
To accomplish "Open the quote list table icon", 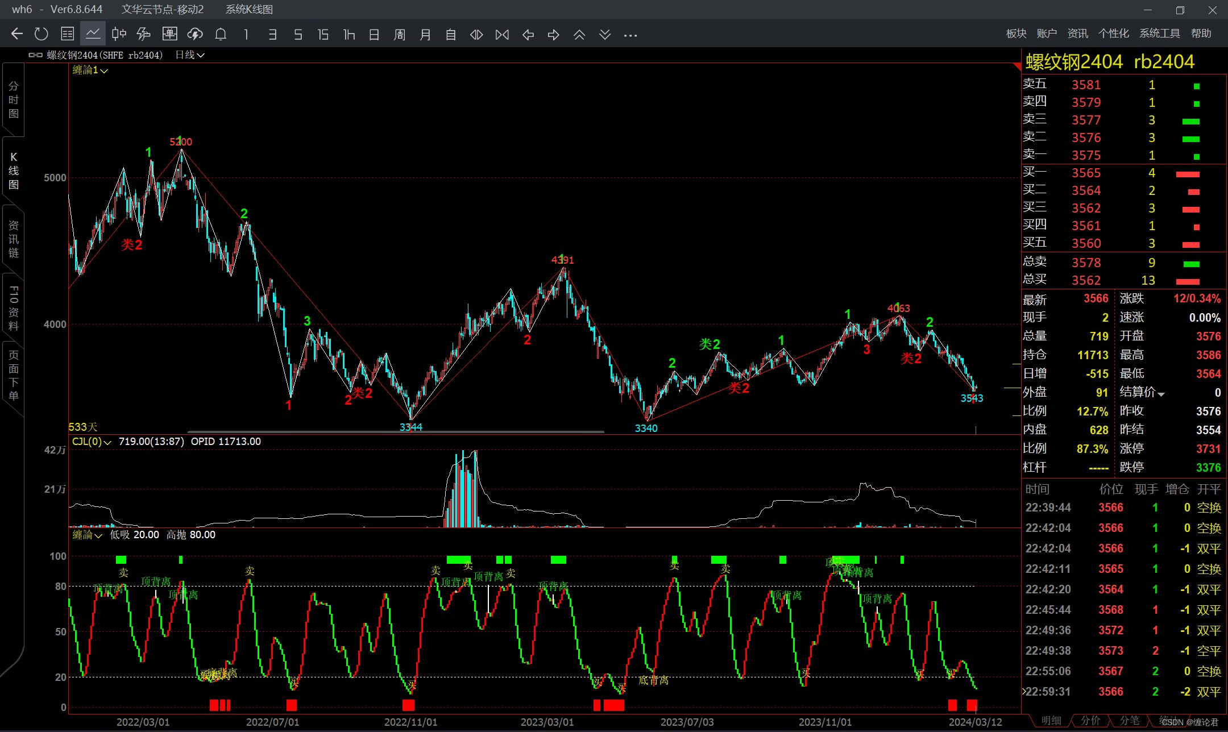I will (x=67, y=34).
